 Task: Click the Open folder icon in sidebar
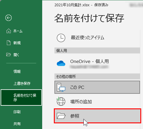[x=8, y=55]
